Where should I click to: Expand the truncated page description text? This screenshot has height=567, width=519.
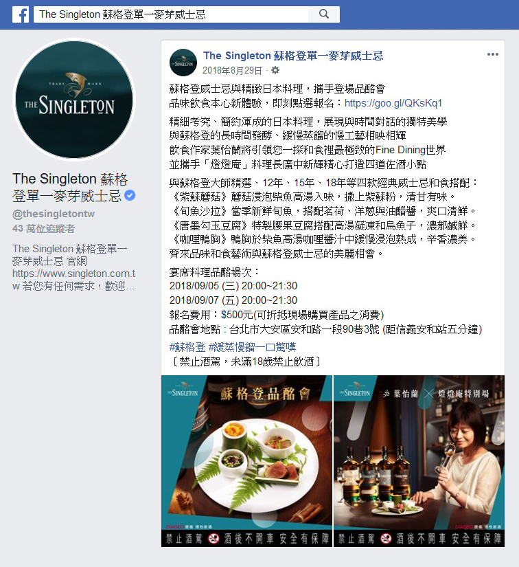[x=73, y=267]
